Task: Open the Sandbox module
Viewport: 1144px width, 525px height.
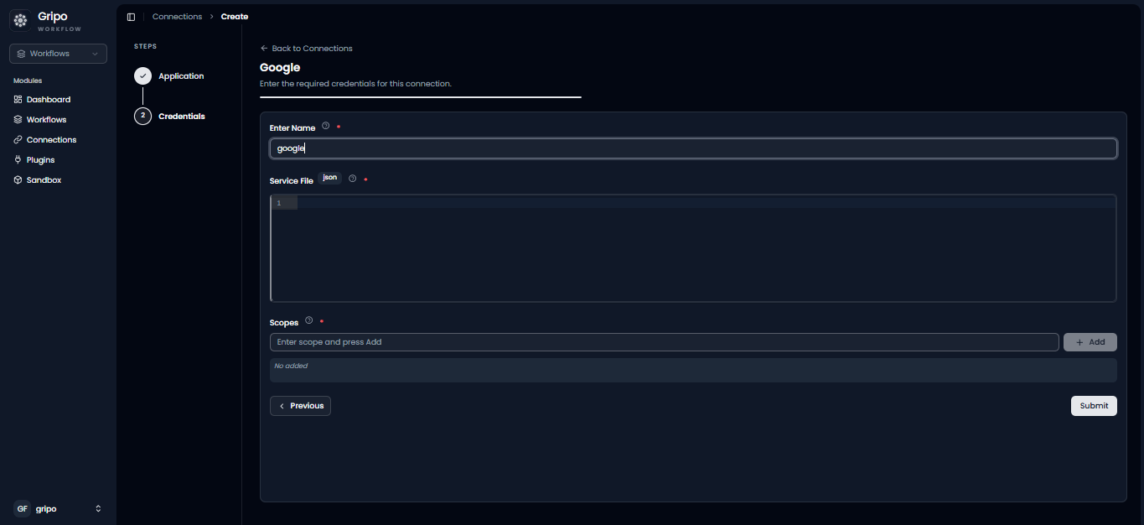Action: [x=44, y=180]
